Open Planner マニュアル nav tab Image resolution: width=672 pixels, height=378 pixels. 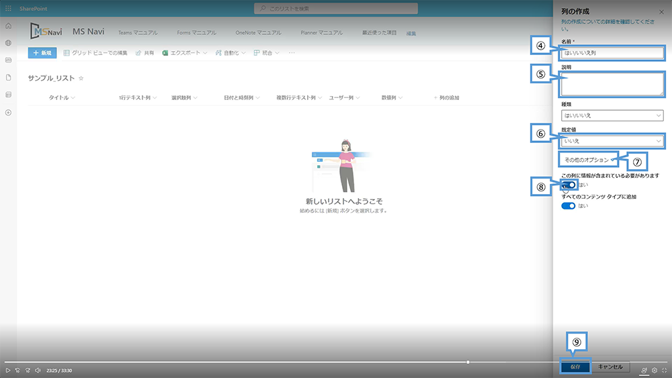pos(321,32)
